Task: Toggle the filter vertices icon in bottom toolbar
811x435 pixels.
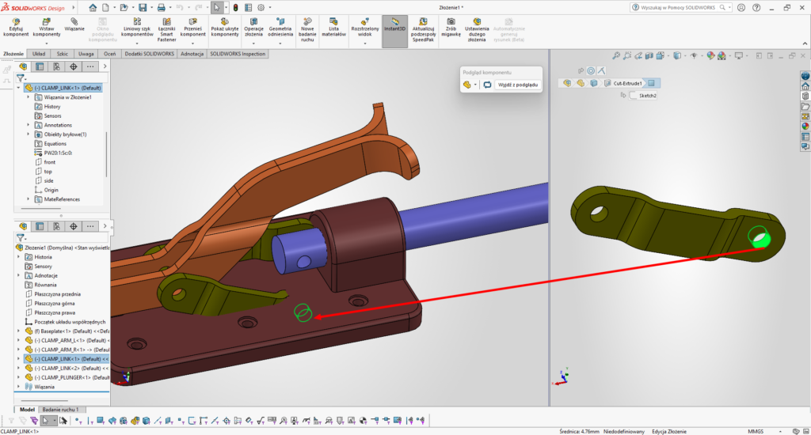Action: (x=78, y=421)
